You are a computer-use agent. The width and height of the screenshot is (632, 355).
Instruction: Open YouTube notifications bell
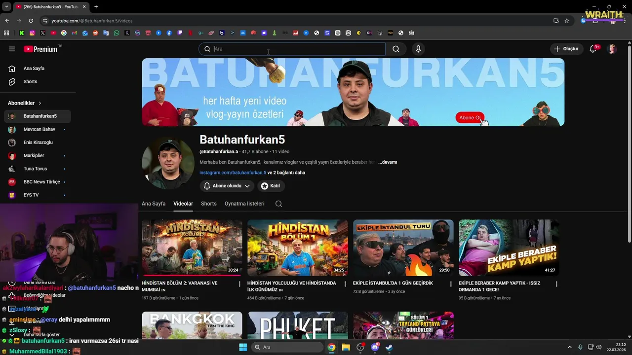pyautogui.click(x=593, y=49)
